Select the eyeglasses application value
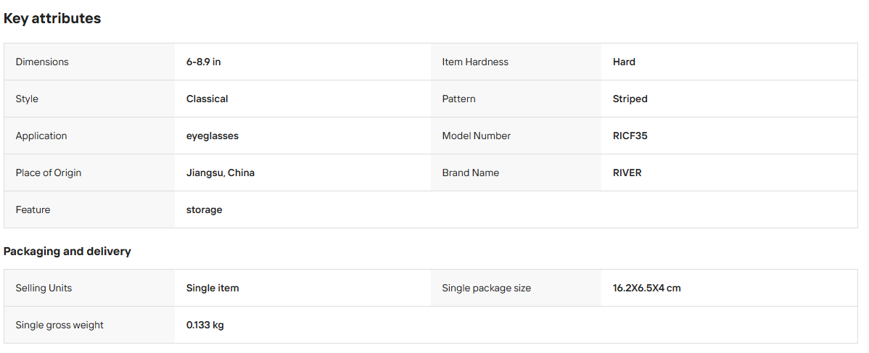The width and height of the screenshot is (869, 353). tap(213, 136)
